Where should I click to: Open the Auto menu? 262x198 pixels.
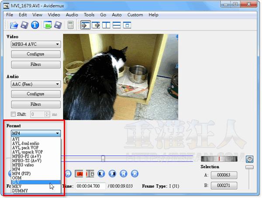pos(117,15)
